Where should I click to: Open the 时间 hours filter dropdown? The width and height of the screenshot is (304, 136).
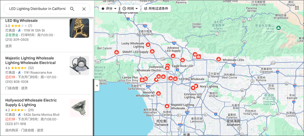coord(130,9)
